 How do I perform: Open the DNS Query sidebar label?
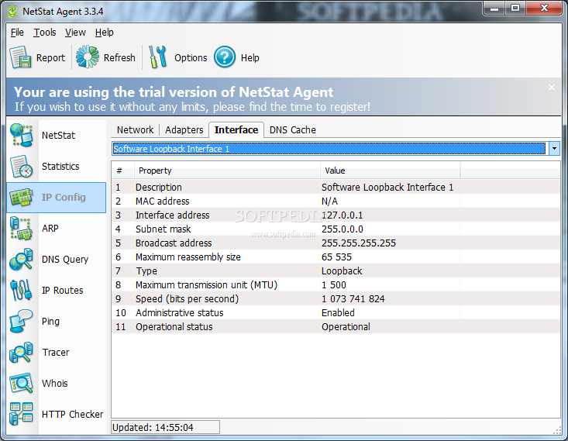[x=65, y=260]
